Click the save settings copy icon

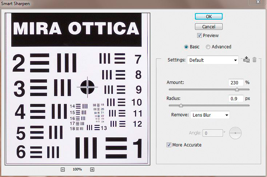click(x=246, y=60)
